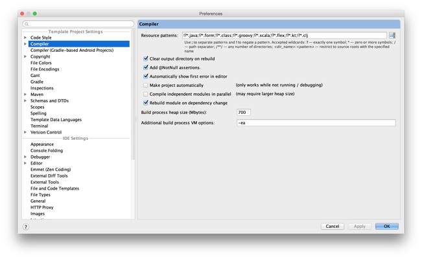Viewport: 422px width, 259px height.
Task: Open Emmet (Zen Coding) settings
Action: click(x=51, y=170)
